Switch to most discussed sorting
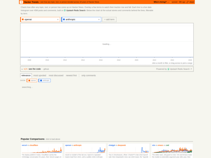 (56, 75)
